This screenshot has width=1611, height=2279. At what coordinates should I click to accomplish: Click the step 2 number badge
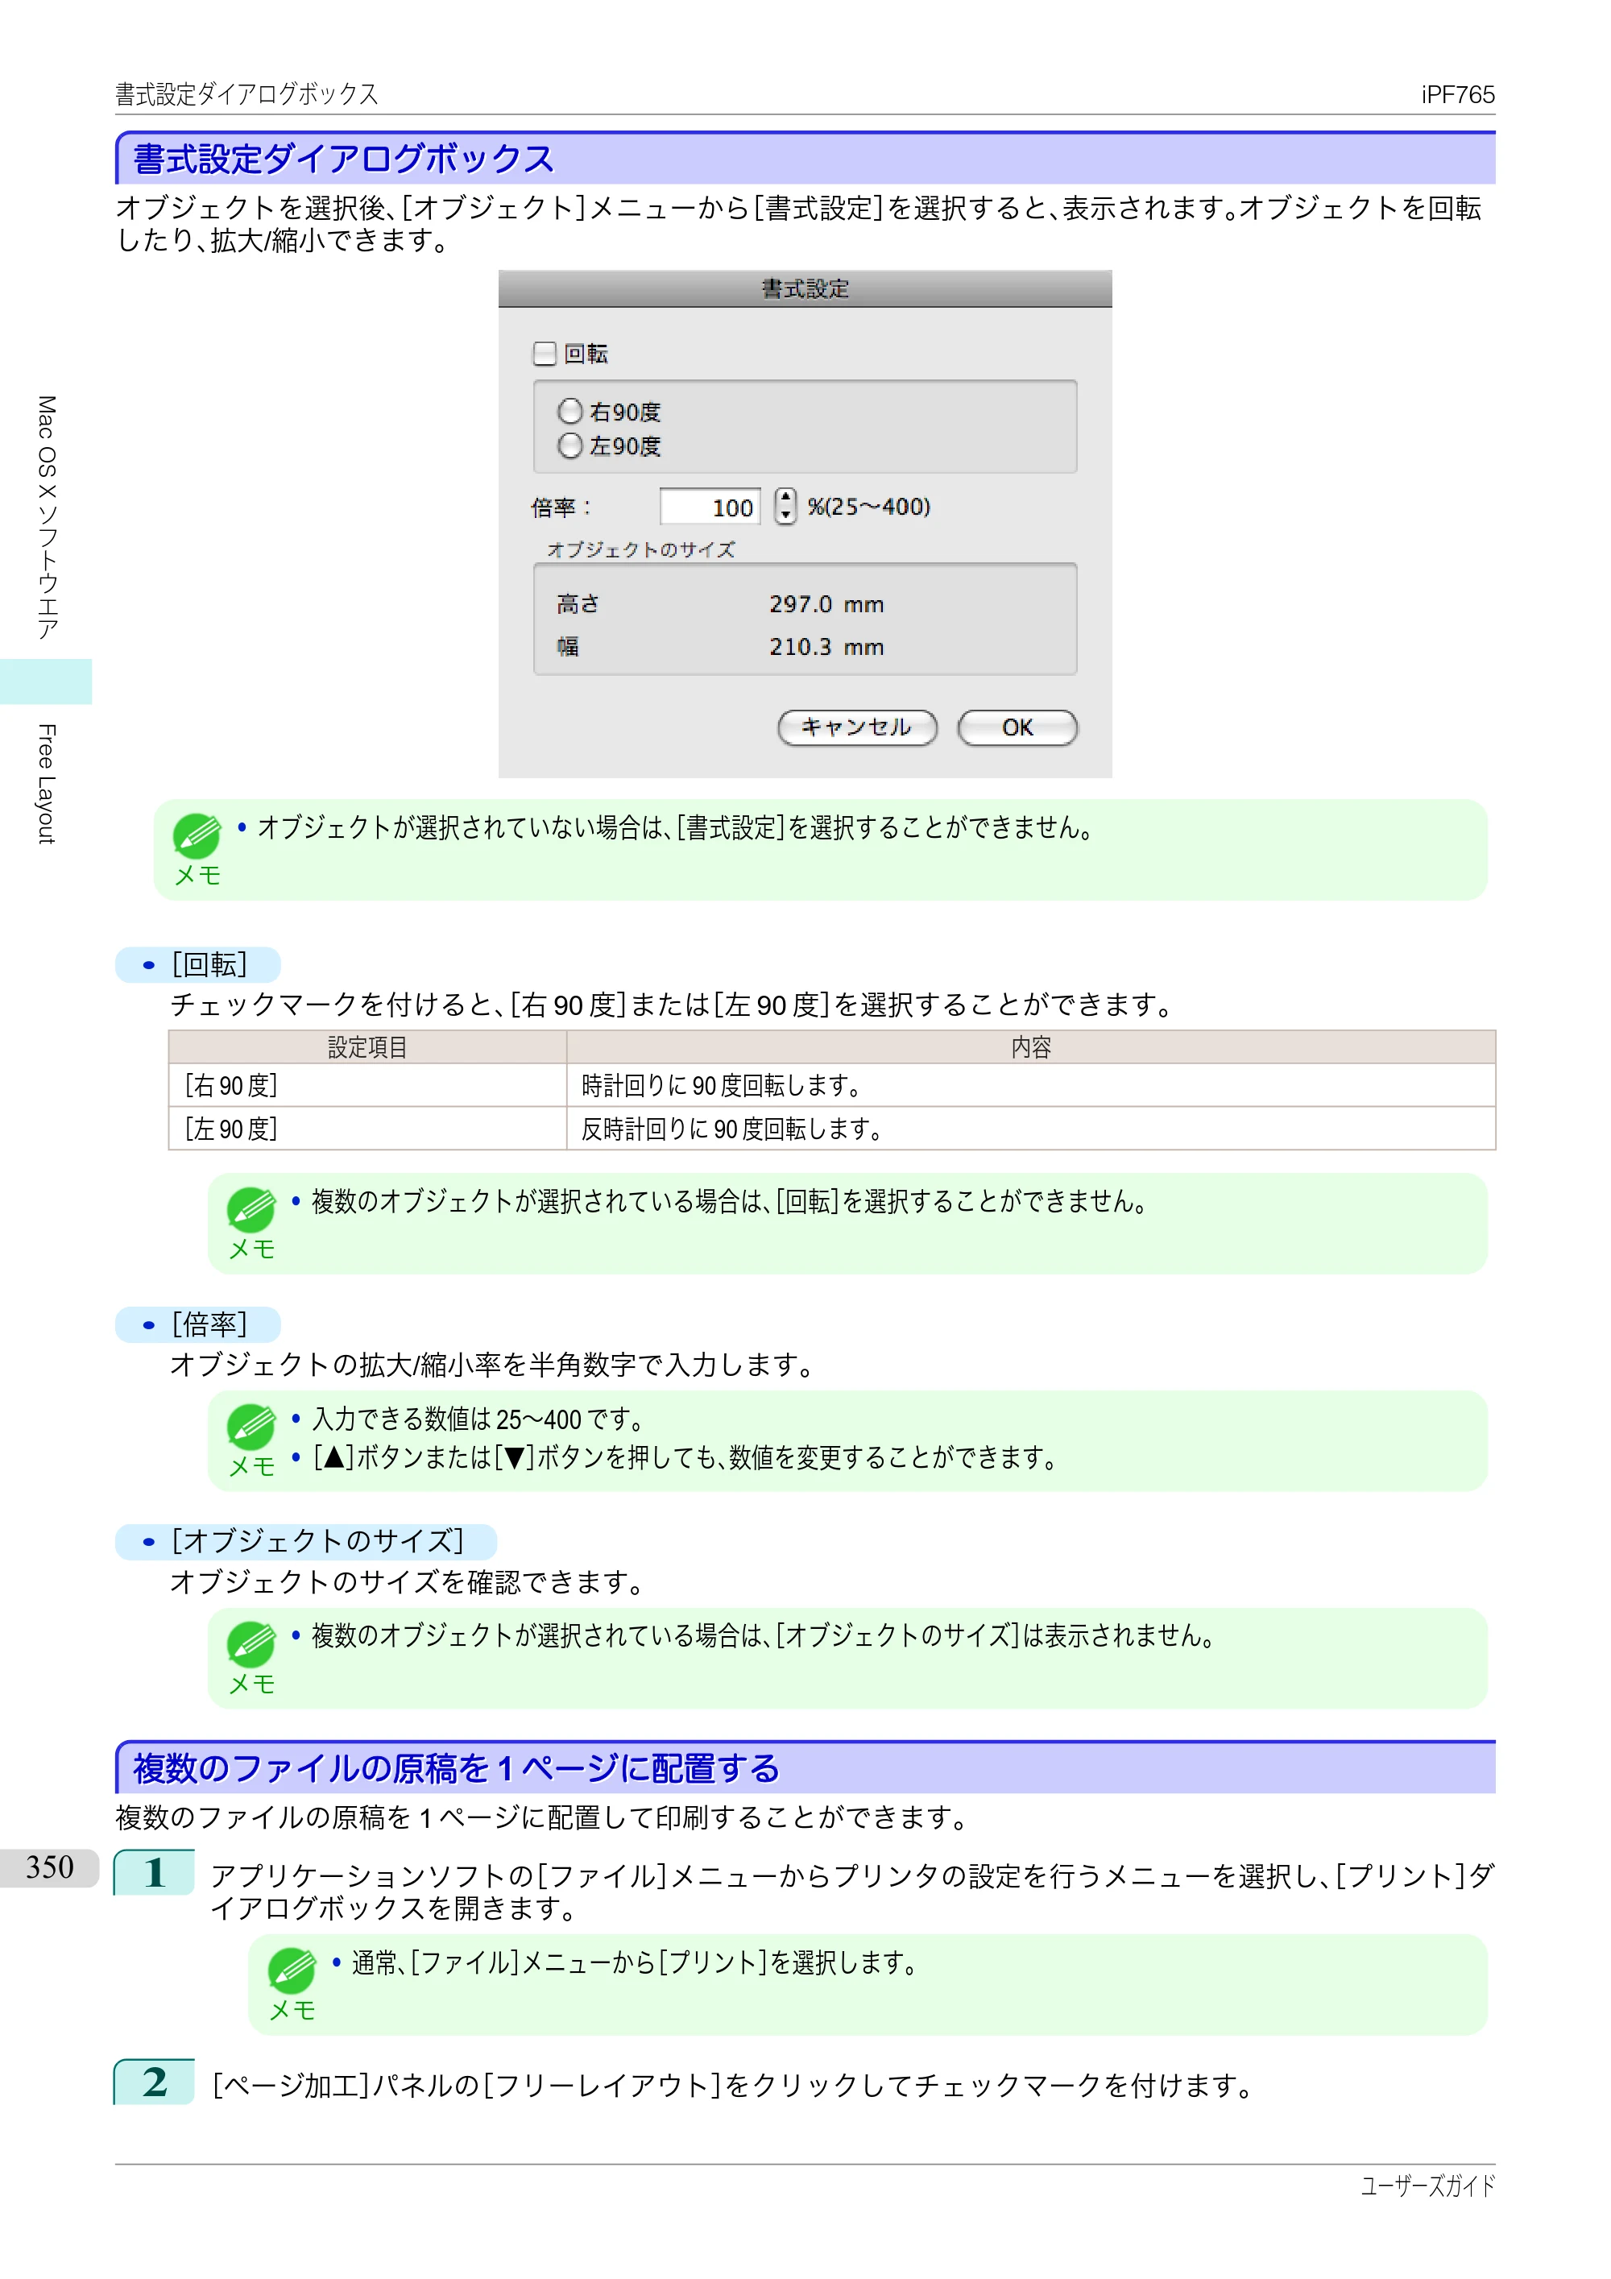pos(154,2082)
